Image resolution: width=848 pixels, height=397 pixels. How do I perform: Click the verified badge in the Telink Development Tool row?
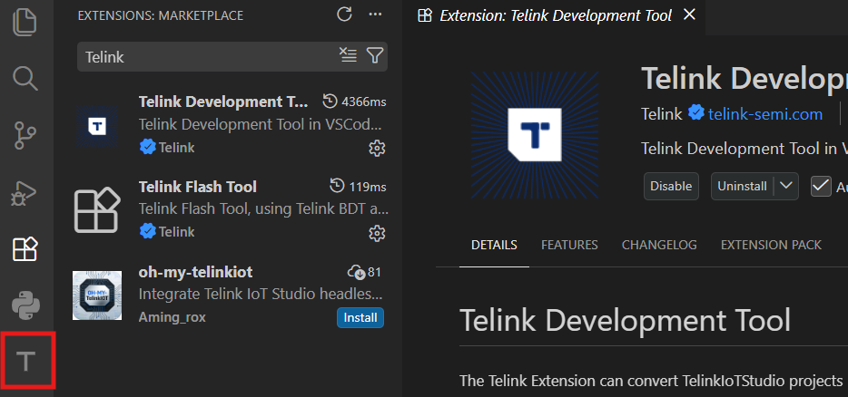[147, 147]
